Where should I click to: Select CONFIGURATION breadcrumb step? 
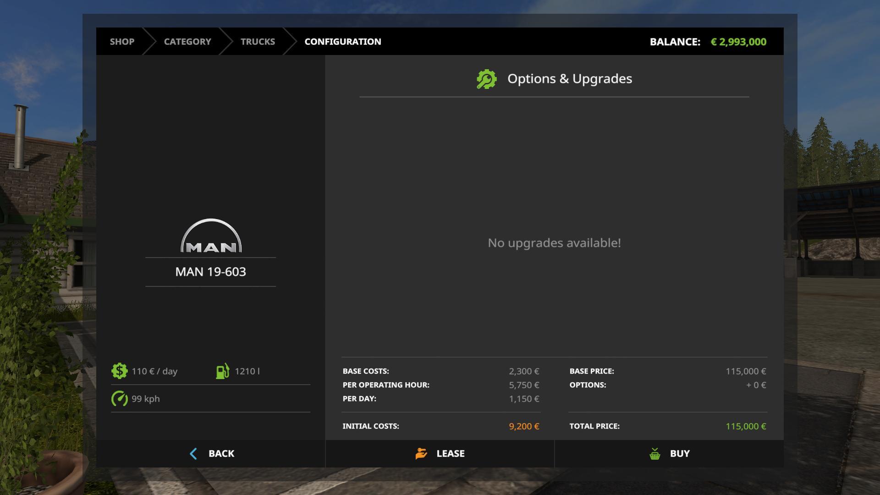[342, 42]
